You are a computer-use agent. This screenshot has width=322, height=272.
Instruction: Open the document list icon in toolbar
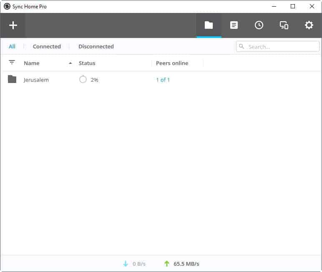[234, 25]
